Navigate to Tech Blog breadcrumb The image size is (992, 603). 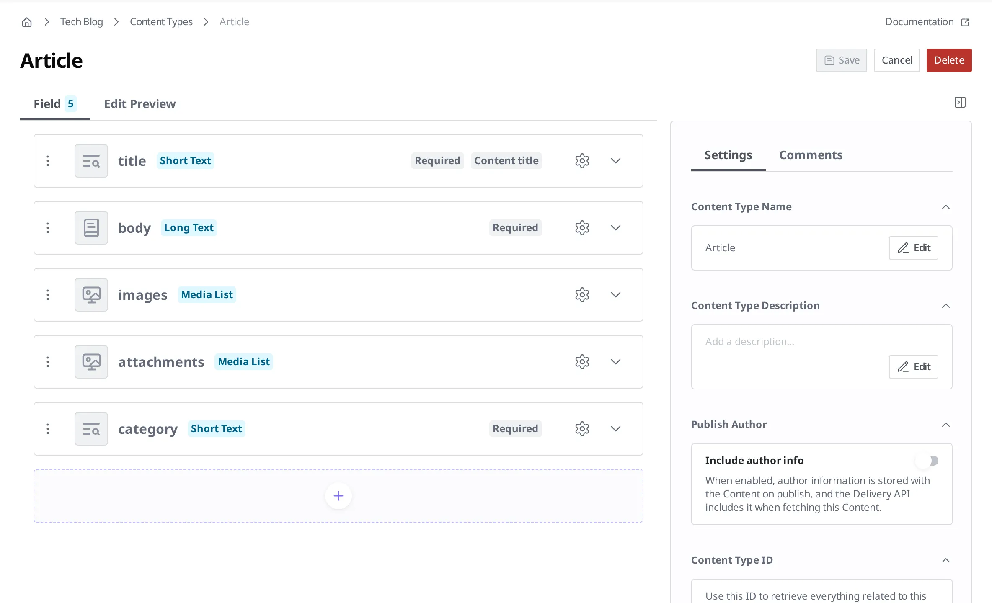click(81, 22)
